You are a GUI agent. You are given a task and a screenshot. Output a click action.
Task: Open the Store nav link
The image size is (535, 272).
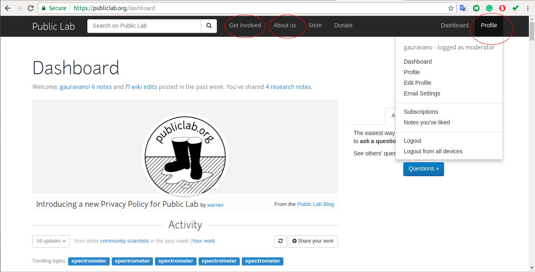pyautogui.click(x=315, y=25)
